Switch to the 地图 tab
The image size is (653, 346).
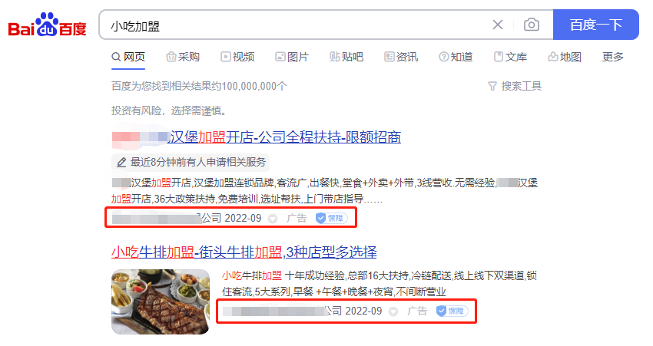pos(565,57)
